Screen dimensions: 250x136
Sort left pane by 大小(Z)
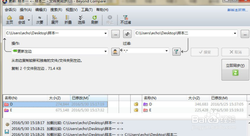pos(59,98)
